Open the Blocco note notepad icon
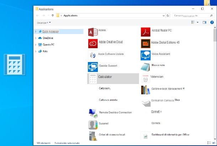Image resolution: width=217 pixels, height=146 pixels. tap(145, 67)
